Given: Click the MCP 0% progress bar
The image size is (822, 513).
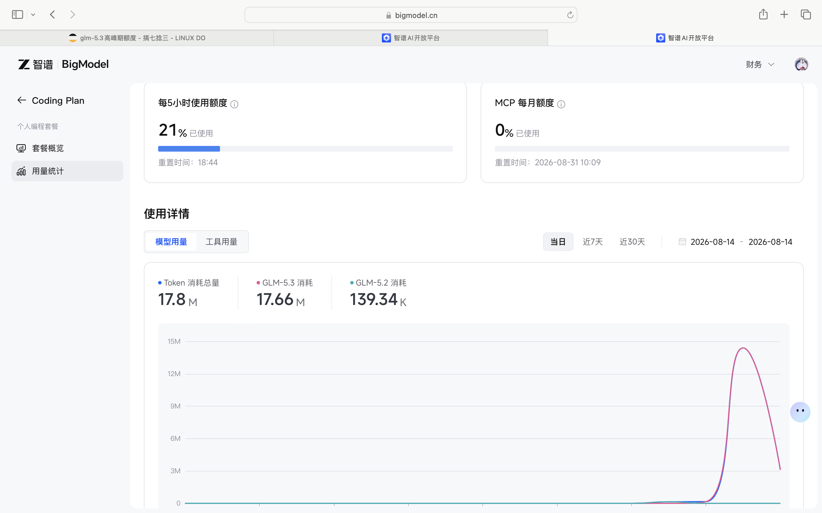Looking at the screenshot, I should [x=642, y=148].
